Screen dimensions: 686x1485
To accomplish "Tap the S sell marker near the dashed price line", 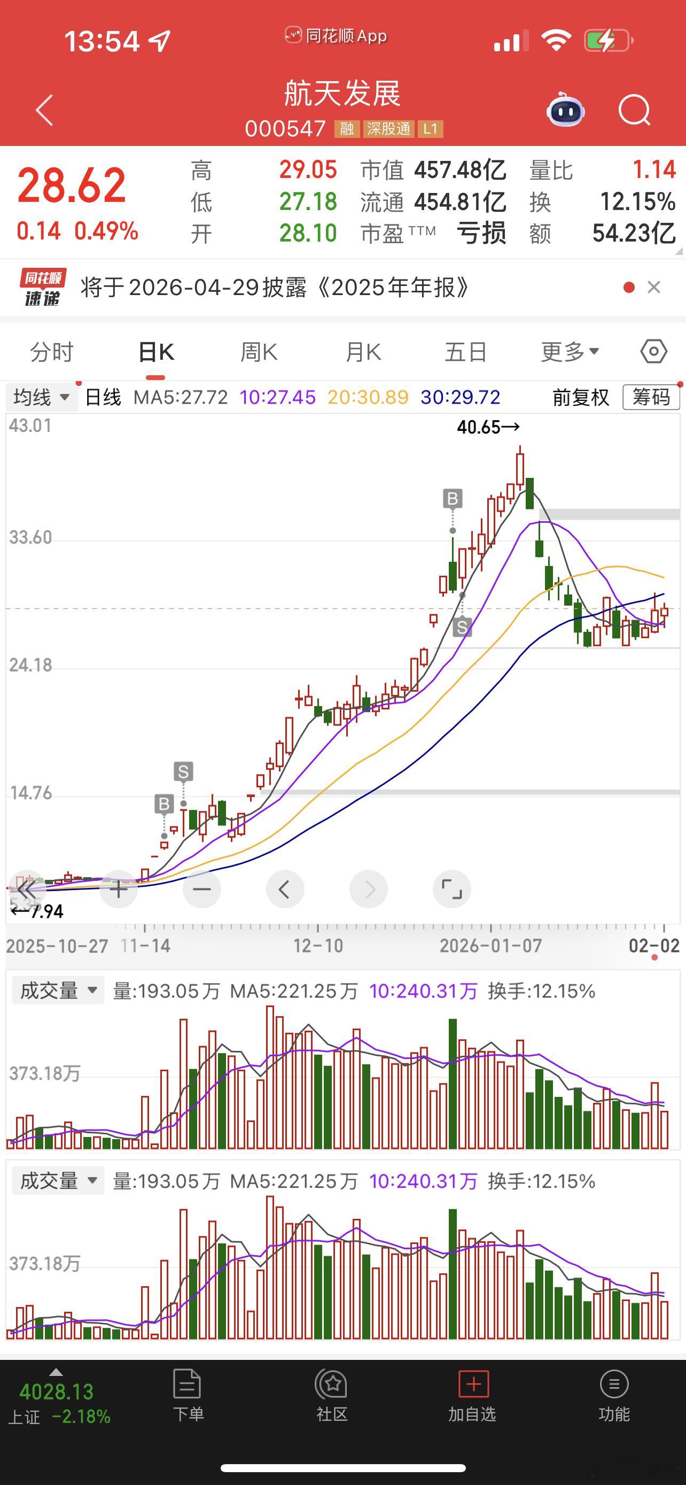I will click(462, 627).
